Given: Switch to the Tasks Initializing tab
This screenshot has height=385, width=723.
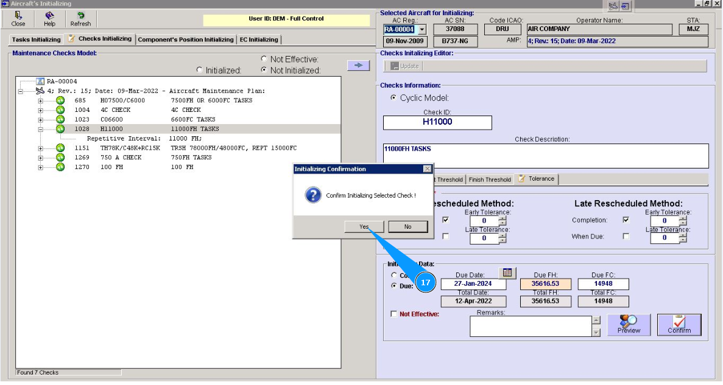Looking at the screenshot, I should click(x=36, y=40).
